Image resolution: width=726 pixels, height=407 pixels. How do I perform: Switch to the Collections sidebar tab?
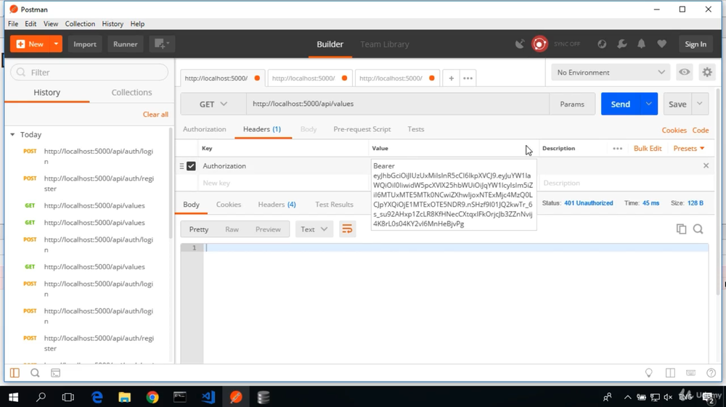131,93
